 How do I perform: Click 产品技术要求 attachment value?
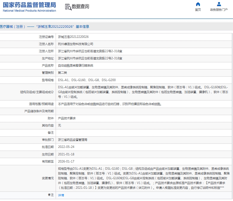(67, 118)
